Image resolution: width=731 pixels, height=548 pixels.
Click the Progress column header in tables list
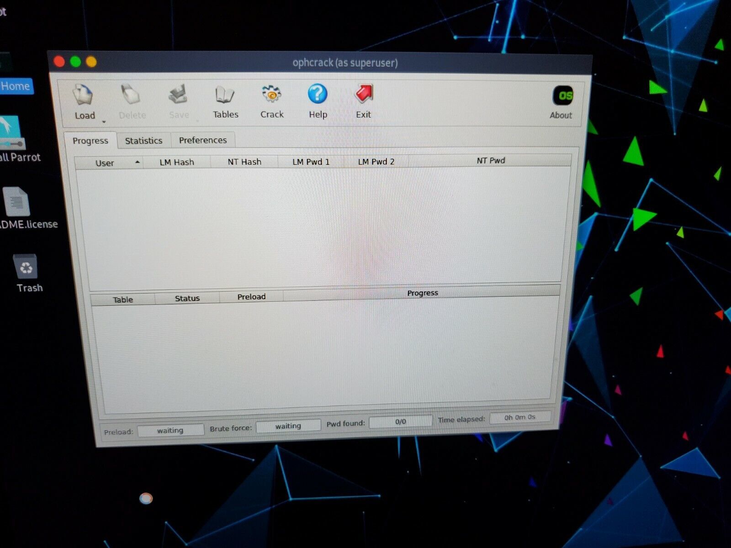422,293
